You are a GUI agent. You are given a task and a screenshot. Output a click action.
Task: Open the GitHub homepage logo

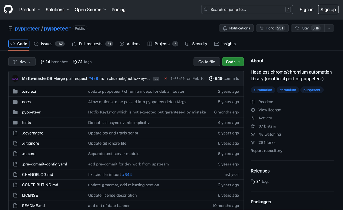8,10
